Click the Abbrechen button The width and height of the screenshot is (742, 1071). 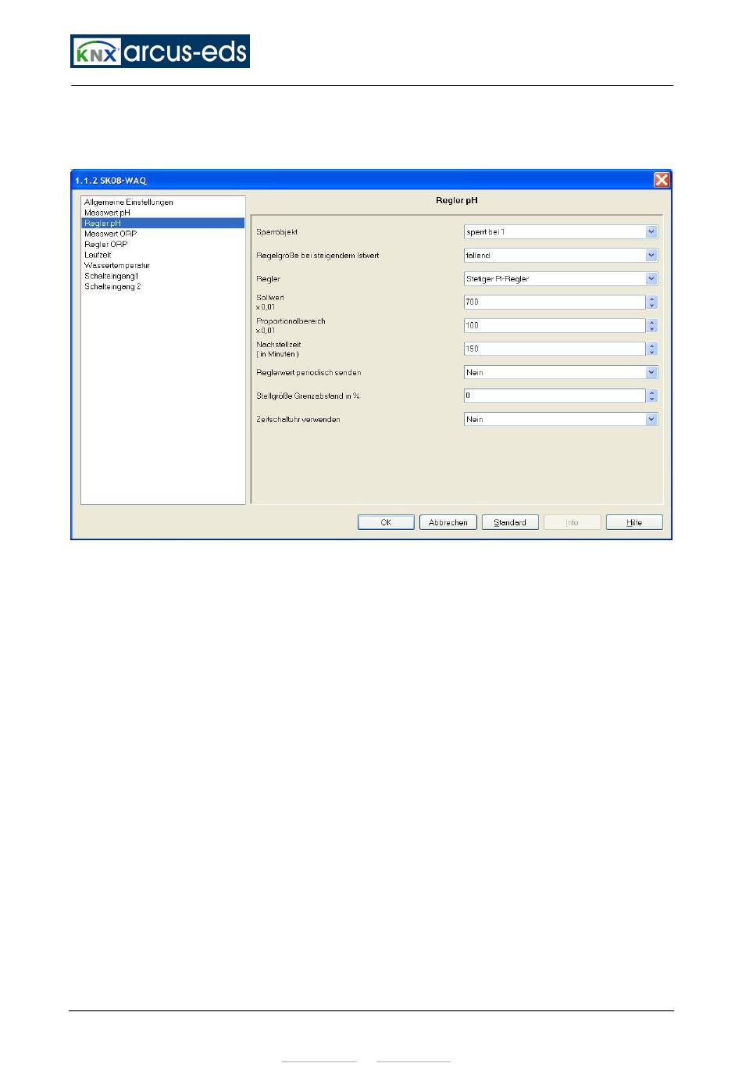click(x=448, y=522)
